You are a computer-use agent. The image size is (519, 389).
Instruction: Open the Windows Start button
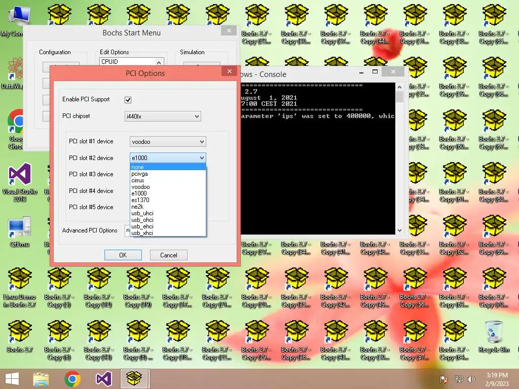(12, 379)
